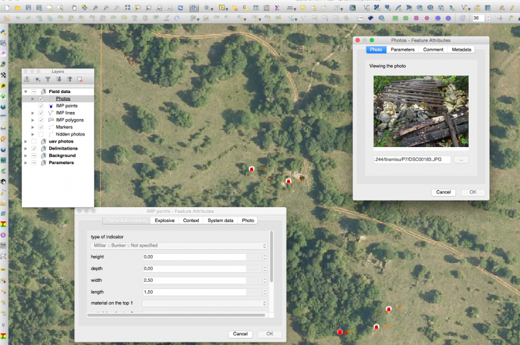Enable the uav photos group checkbox
Viewport: 520px width, 345px height.
(34, 141)
